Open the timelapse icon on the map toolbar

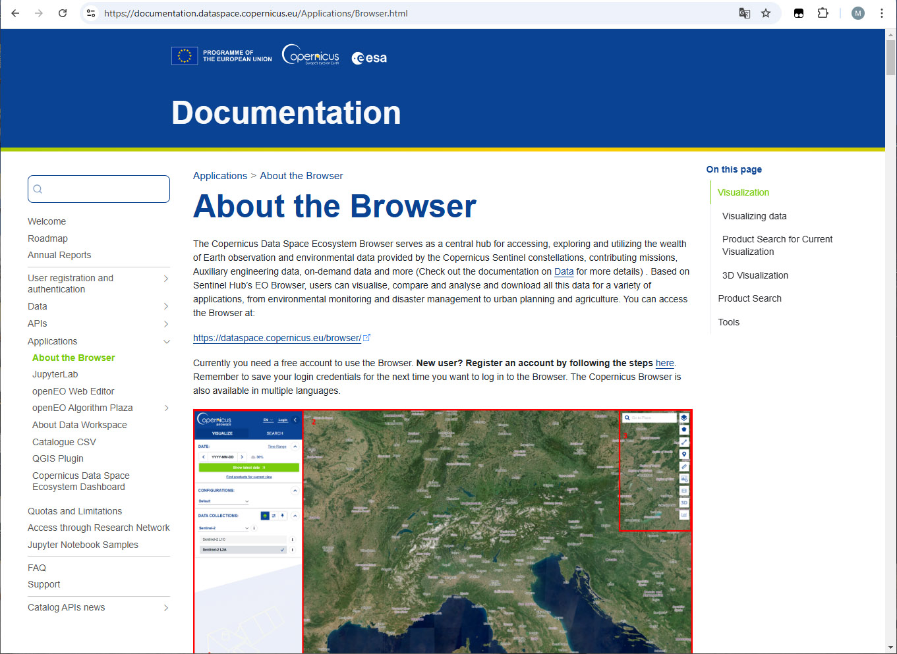[x=683, y=490]
